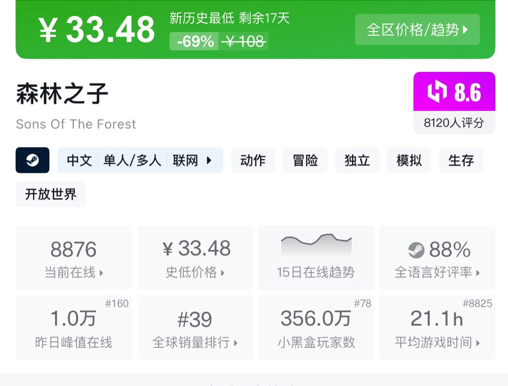This screenshot has height=386, width=508.
Task: Open the 全区价格/趋势 price trend button
Action: pyautogui.click(x=417, y=30)
